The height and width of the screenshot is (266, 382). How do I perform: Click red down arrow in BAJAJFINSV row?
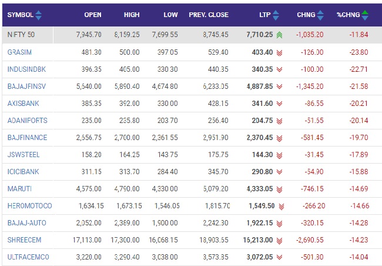pos(279,87)
